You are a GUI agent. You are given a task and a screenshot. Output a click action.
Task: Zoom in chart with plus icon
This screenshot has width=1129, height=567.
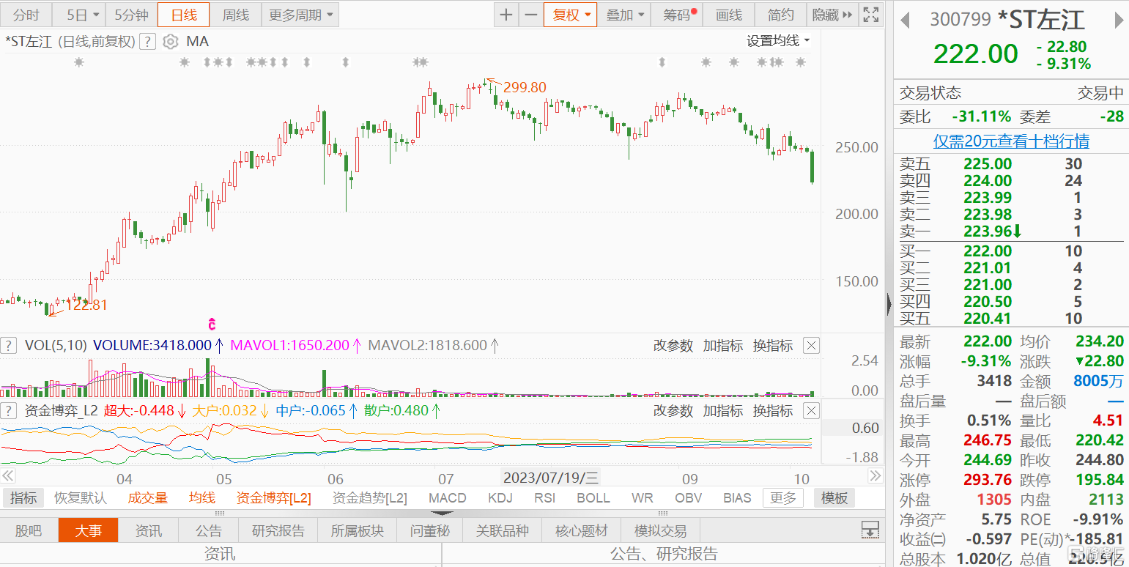(x=506, y=15)
